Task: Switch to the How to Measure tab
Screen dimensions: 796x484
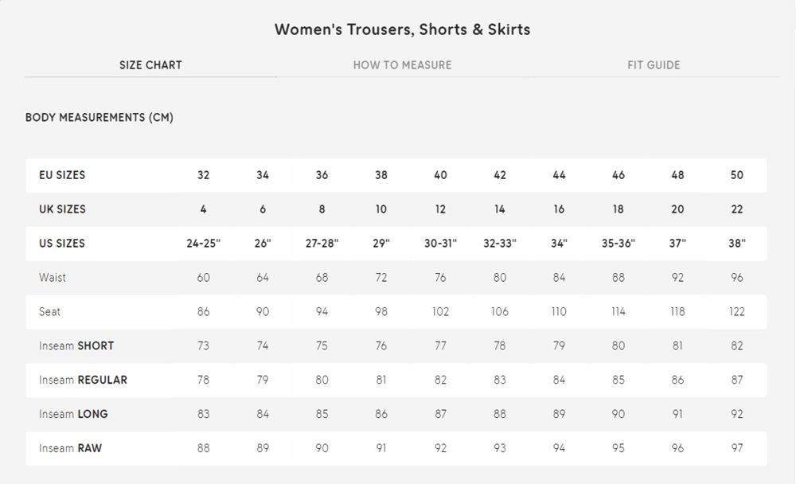Action: point(402,65)
